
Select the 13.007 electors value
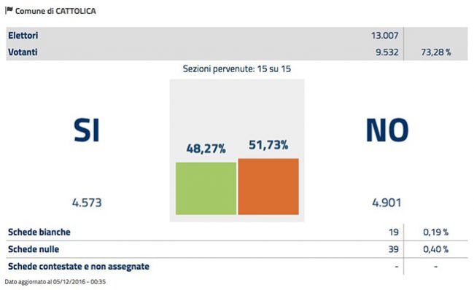tap(384, 36)
